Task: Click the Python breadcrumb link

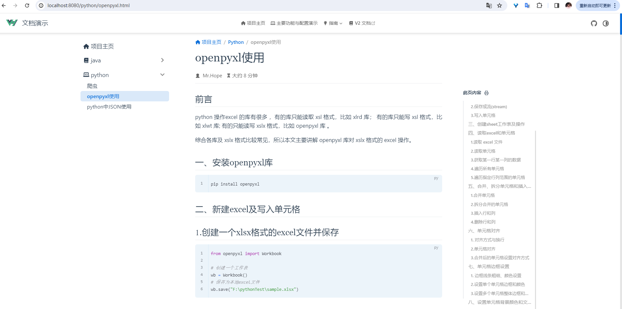Action: point(236,42)
